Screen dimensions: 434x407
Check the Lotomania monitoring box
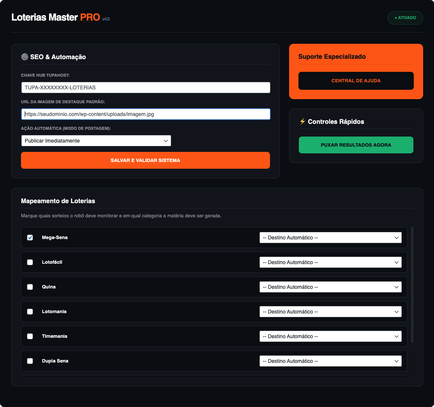point(30,312)
